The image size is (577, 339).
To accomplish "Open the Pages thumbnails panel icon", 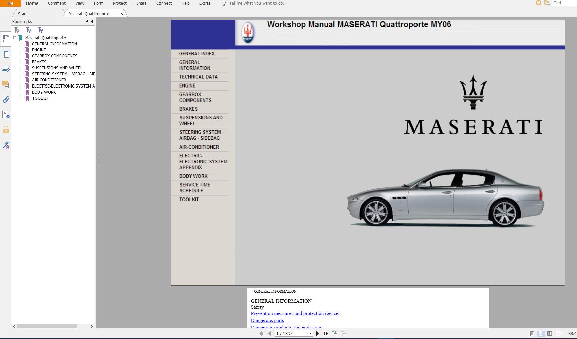I will click(6, 54).
